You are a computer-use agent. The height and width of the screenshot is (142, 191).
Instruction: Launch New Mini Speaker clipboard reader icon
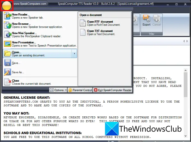click(8, 34)
